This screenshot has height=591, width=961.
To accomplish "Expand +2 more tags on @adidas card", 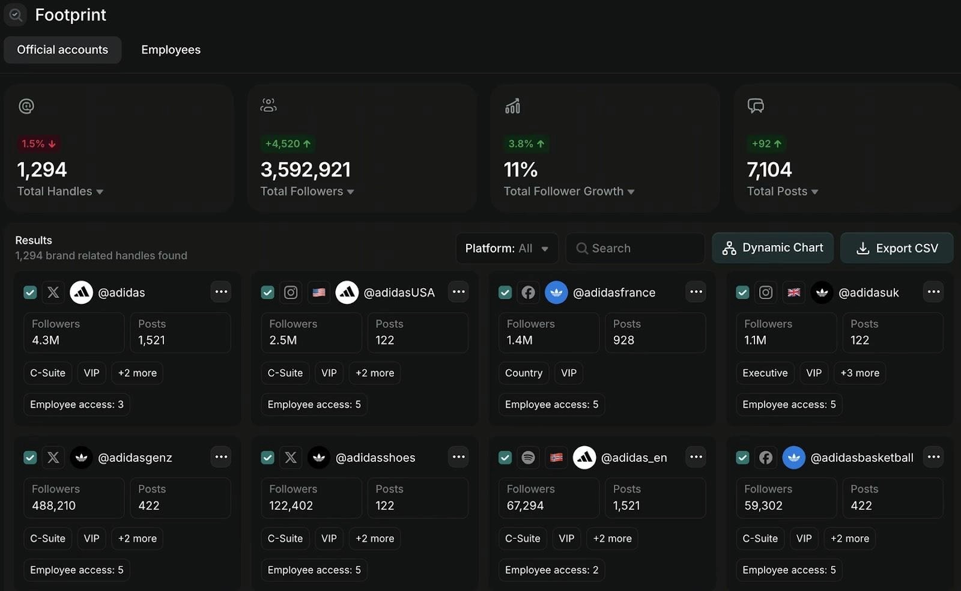I will click(x=138, y=373).
